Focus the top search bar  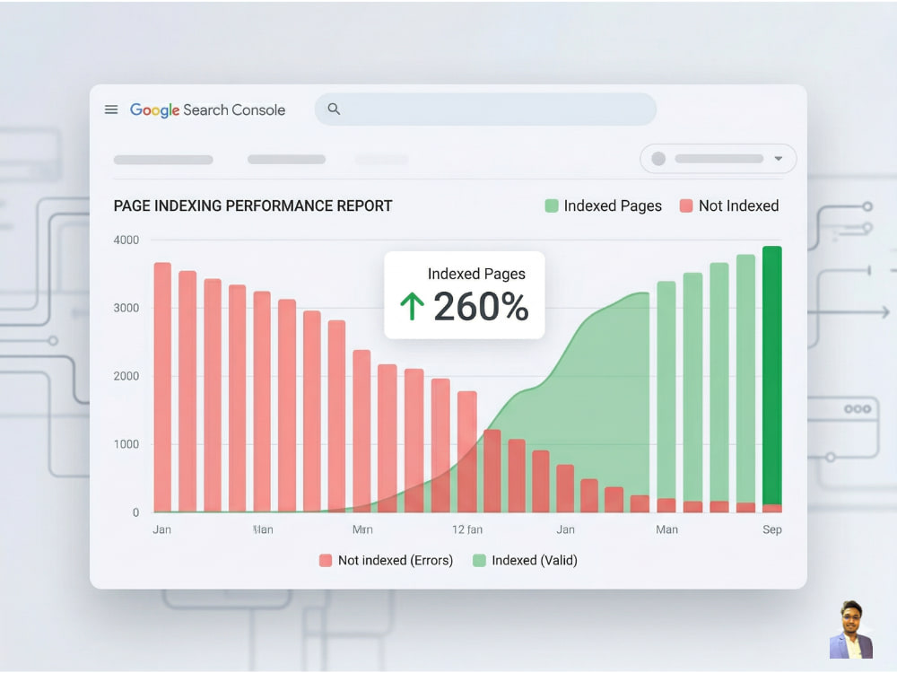point(485,109)
